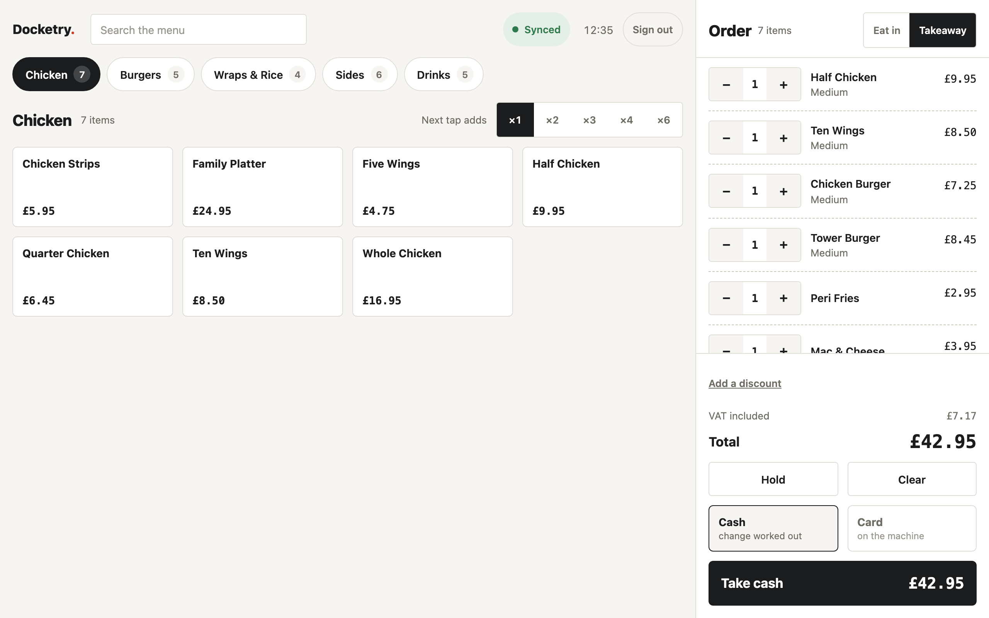Viewport: 989px width, 618px height.
Task: Select Eat in order type
Action: 886,30
